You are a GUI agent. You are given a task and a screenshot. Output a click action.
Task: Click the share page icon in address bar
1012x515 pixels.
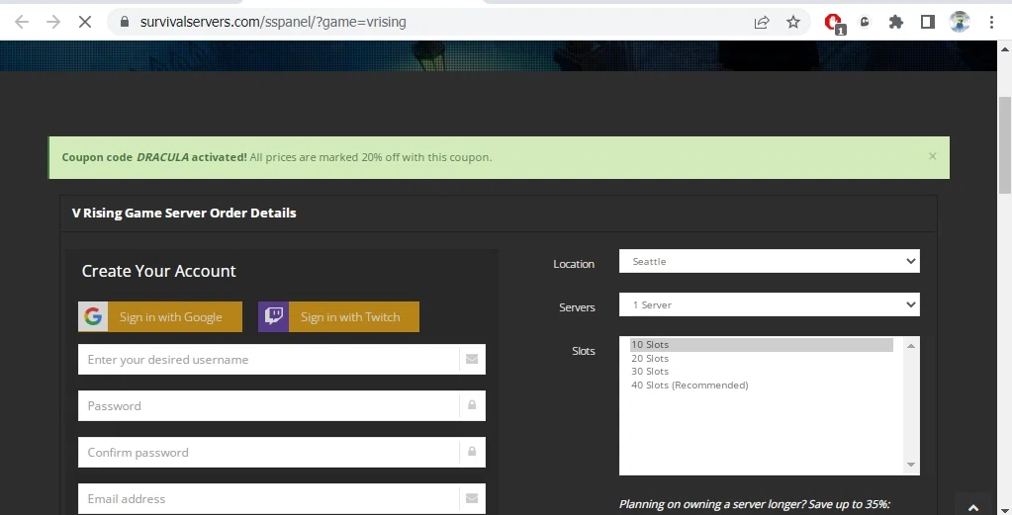762,22
